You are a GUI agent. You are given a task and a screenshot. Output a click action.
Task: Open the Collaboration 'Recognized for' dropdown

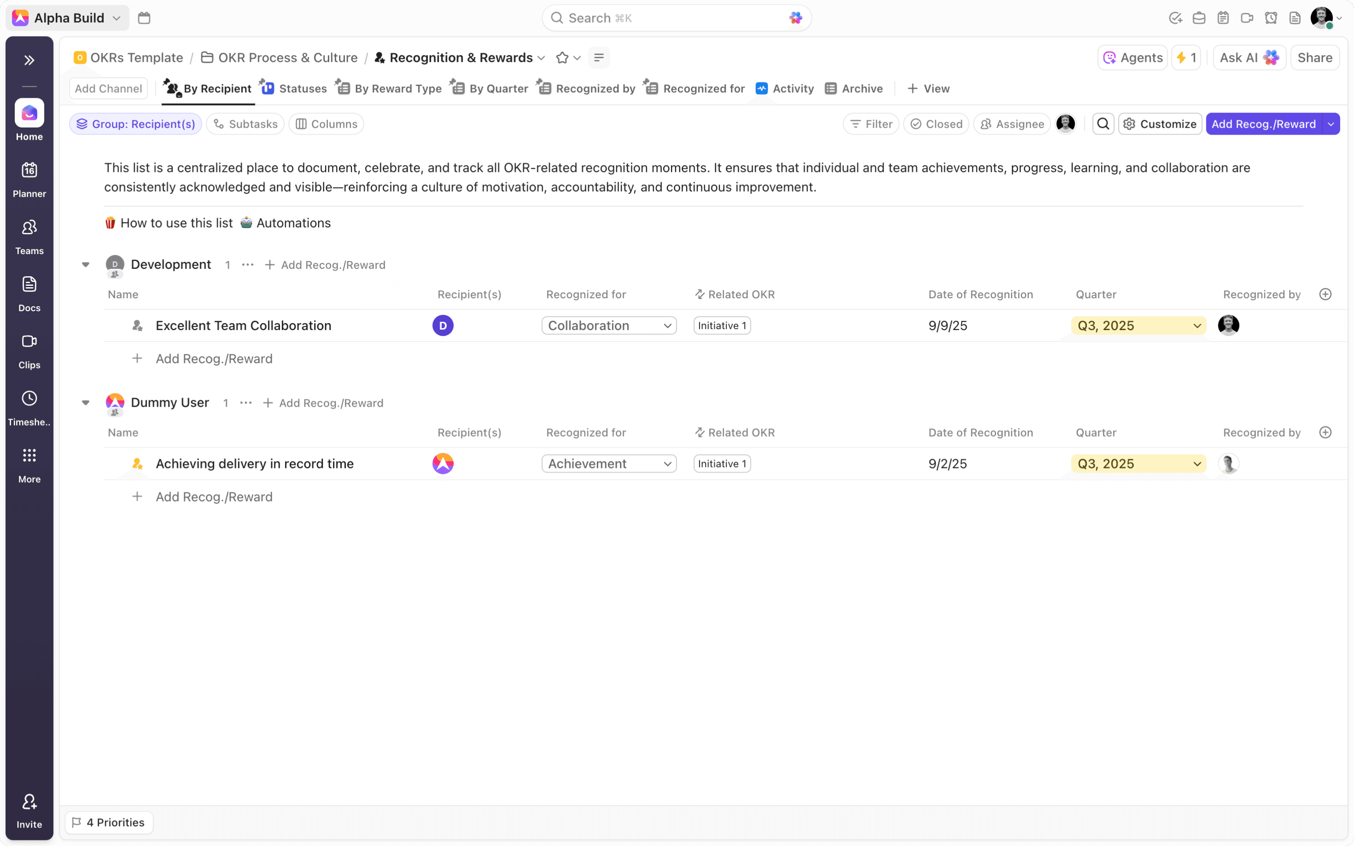click(609, 325)
